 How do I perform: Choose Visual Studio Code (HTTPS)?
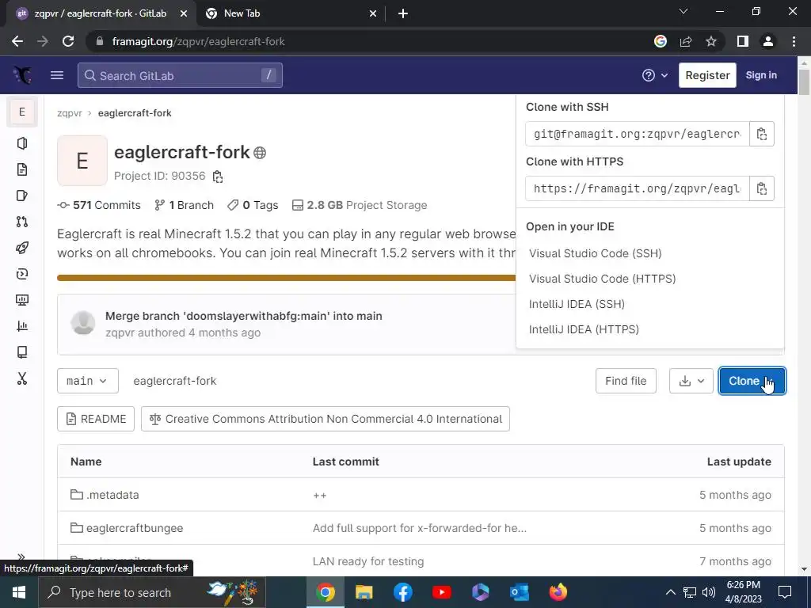pos(602,279)
